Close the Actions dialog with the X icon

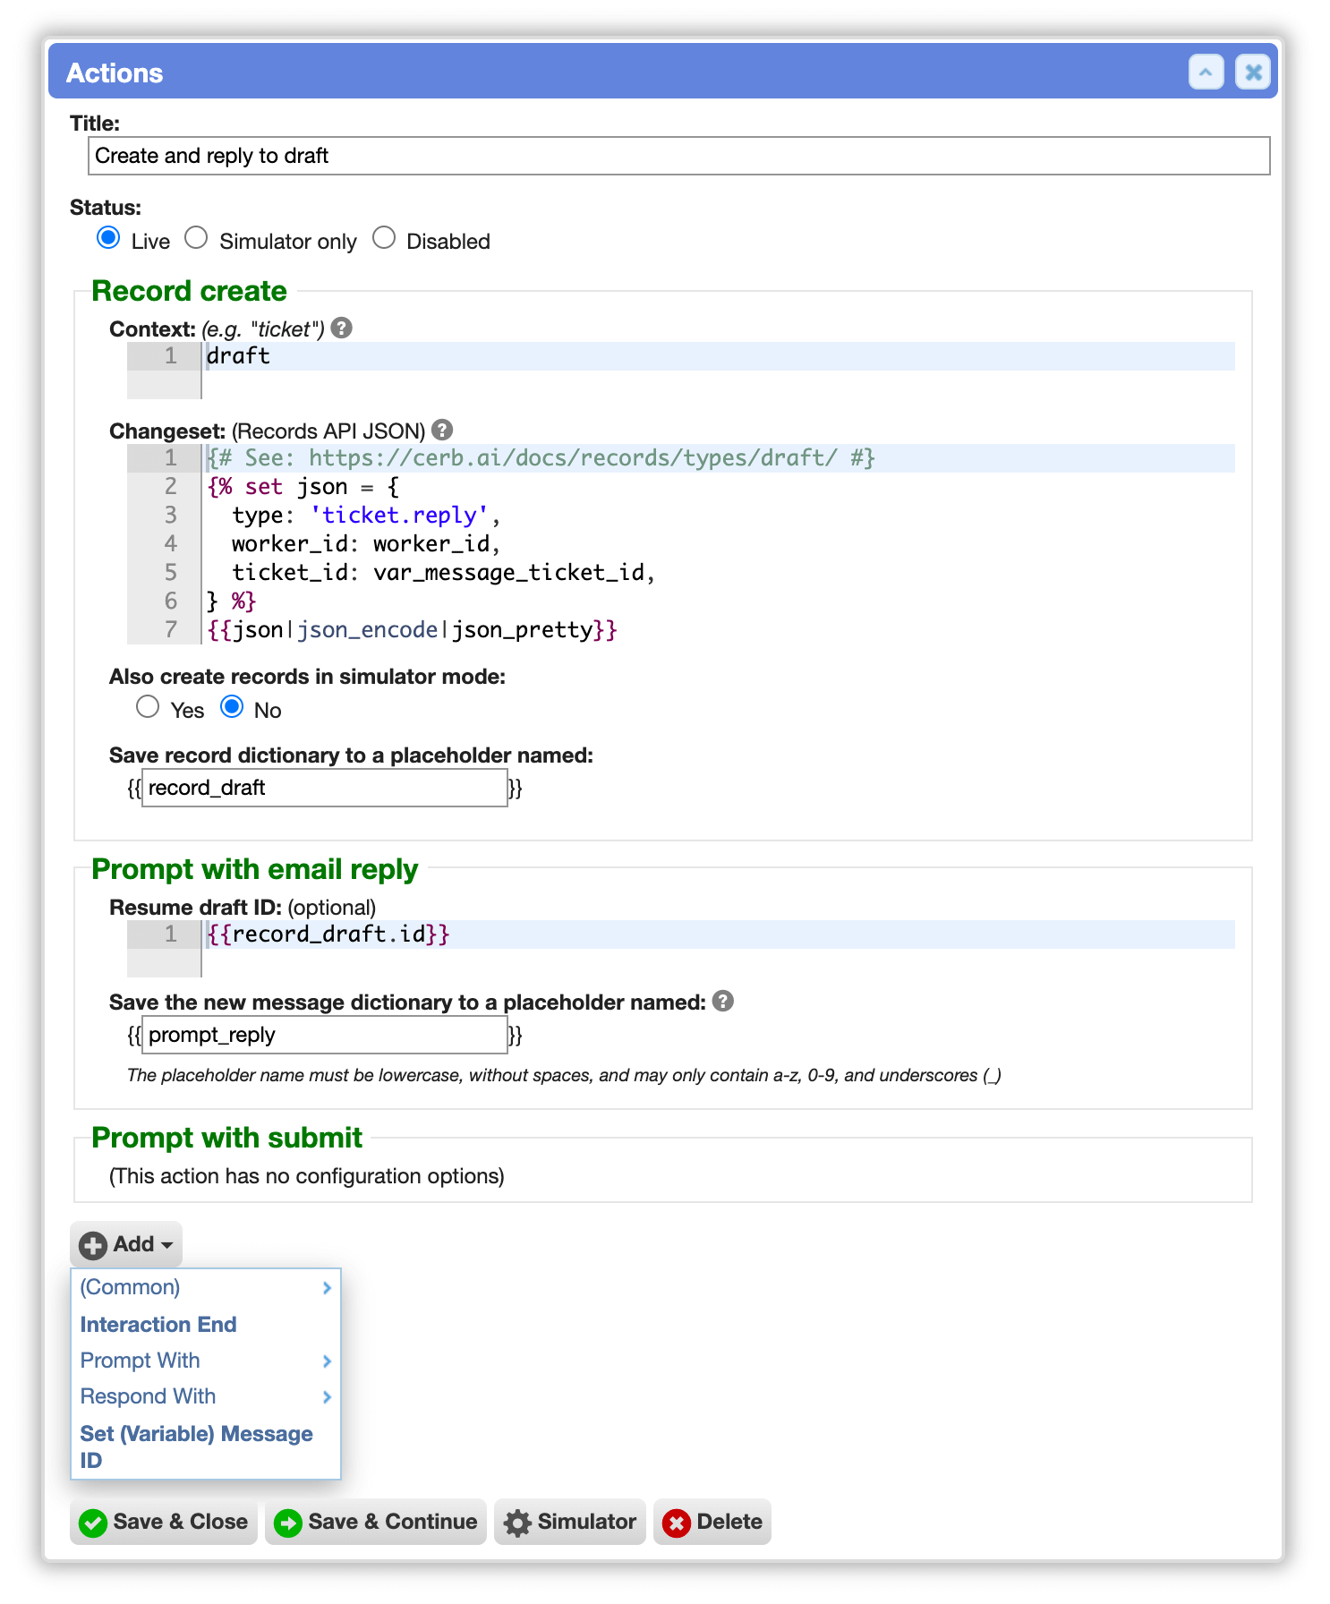coord(1253,72)
